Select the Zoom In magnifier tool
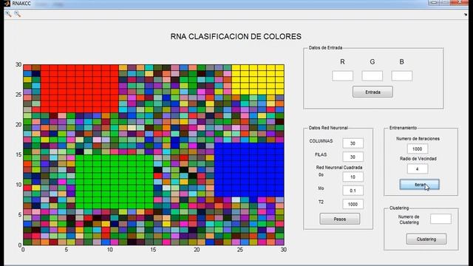473x266 pixels. (x=8, y=14)
